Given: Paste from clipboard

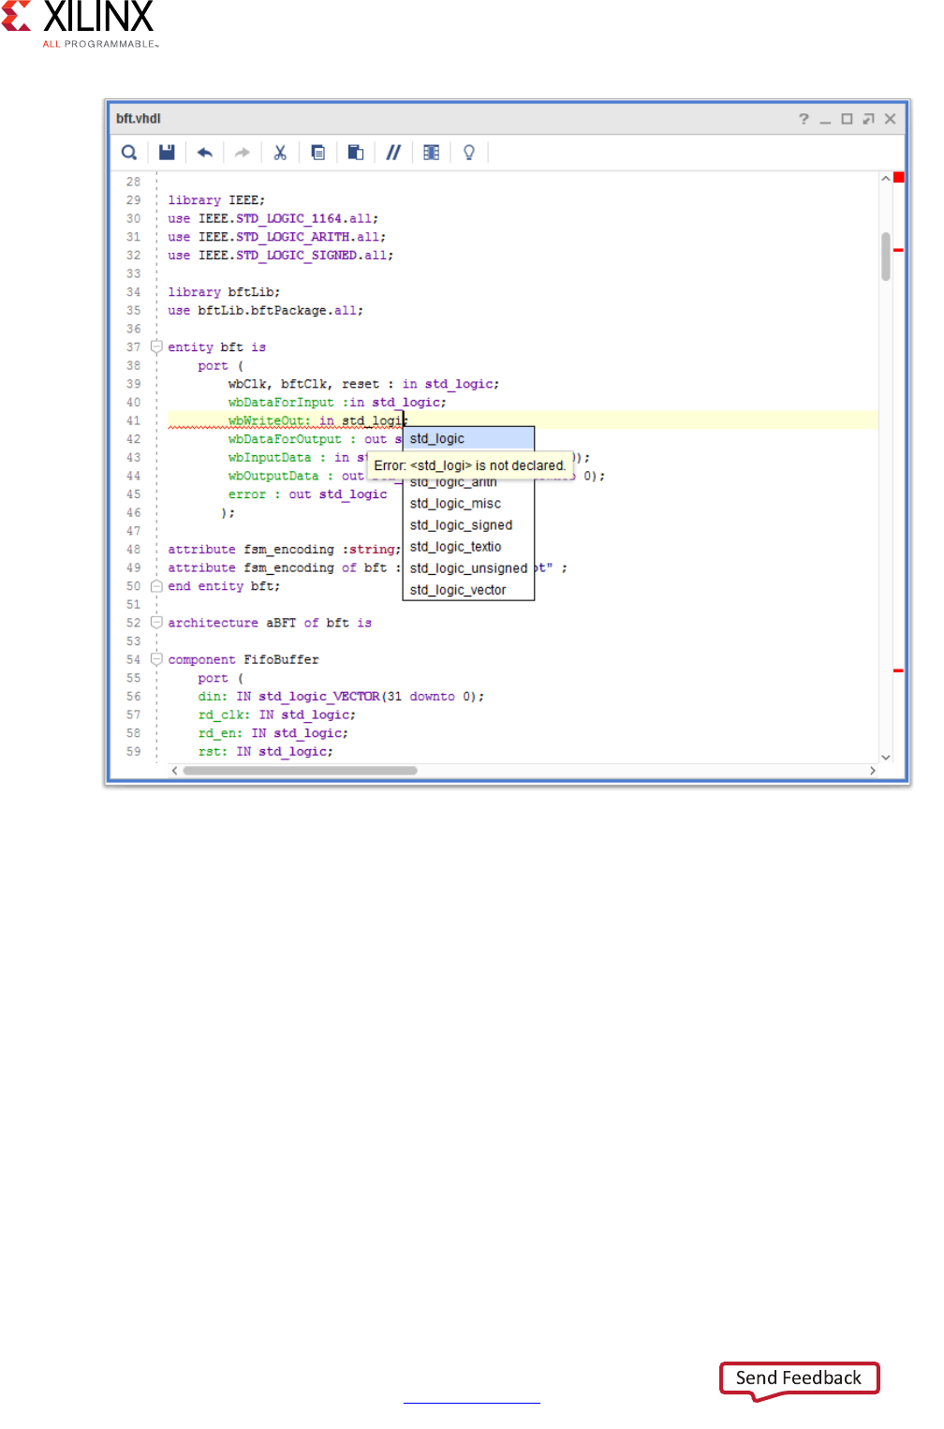Looking at the screenshot, I should pyautogui.click(x=356, y=153).
